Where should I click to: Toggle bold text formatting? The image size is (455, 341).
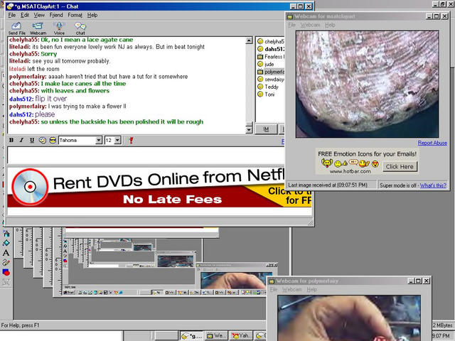pos(11,141)
